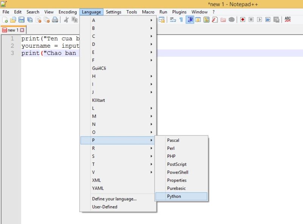Toggle word wrap
303x224 pixels.
[x=172, y=19]
